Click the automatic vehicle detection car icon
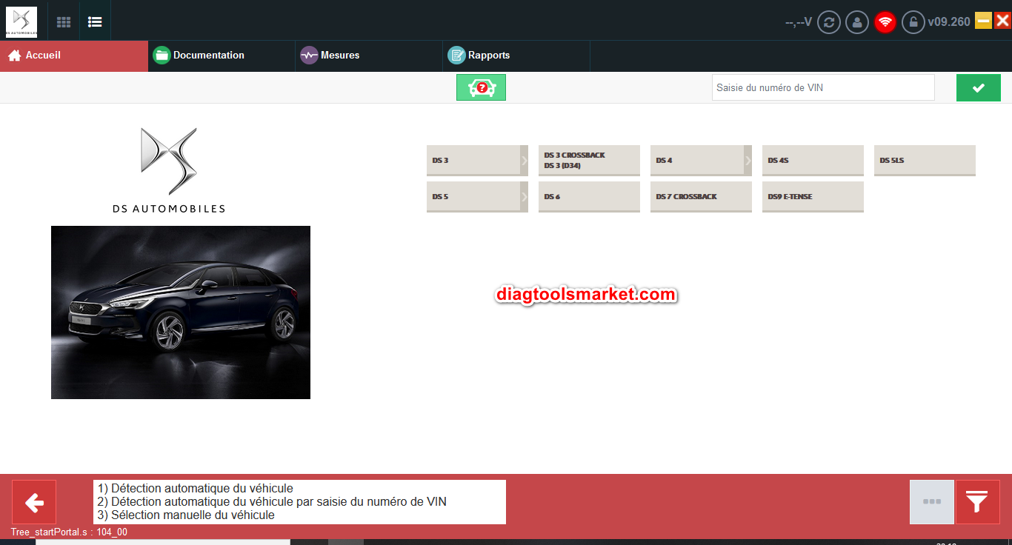The width and height of the screenshot is (1012, 545). pyautogui.click(x=481, y=87)
